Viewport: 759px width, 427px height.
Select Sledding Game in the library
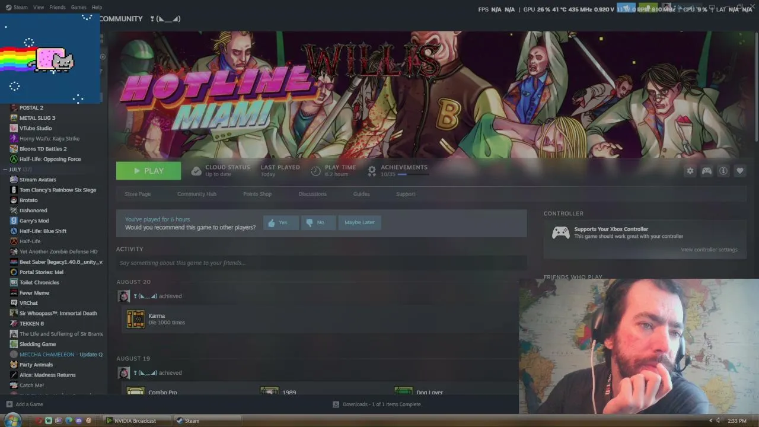(37, 344)
